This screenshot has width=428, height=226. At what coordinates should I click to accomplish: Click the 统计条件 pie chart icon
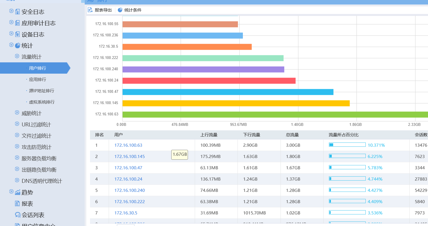pyautogui.click(x=120, y=10)
